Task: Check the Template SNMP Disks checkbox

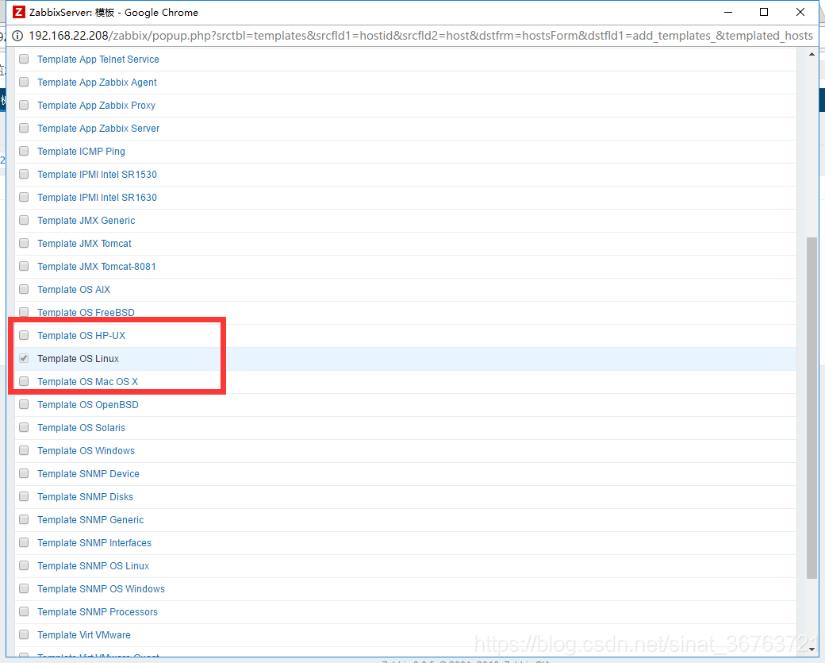Action: point(24,496)
